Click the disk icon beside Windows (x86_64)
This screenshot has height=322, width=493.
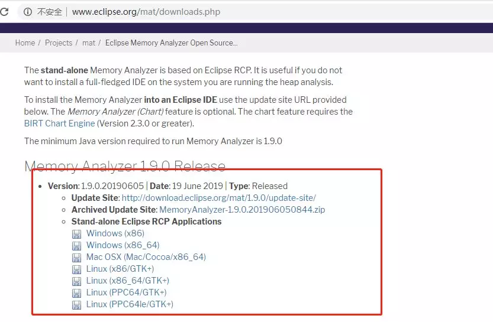(76, 246)
